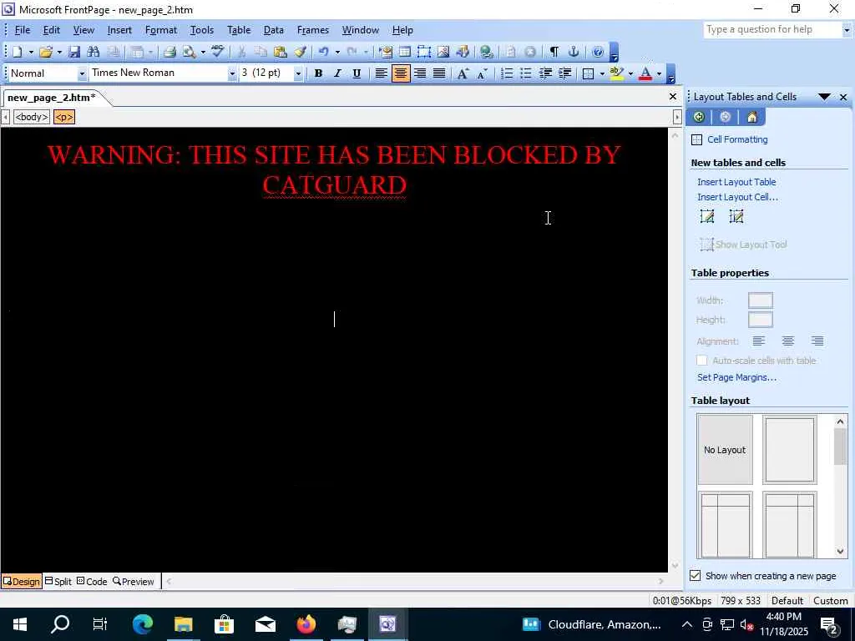The image size is (855, 641).
Task: Set the Align Left paragraph toggle
Action: tap(381, 73)
